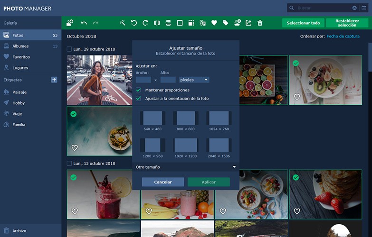The height and width of the screenshot is (237, 372).
Task: Open Fecha de captura sort dropdown
Action: point(343,36)
